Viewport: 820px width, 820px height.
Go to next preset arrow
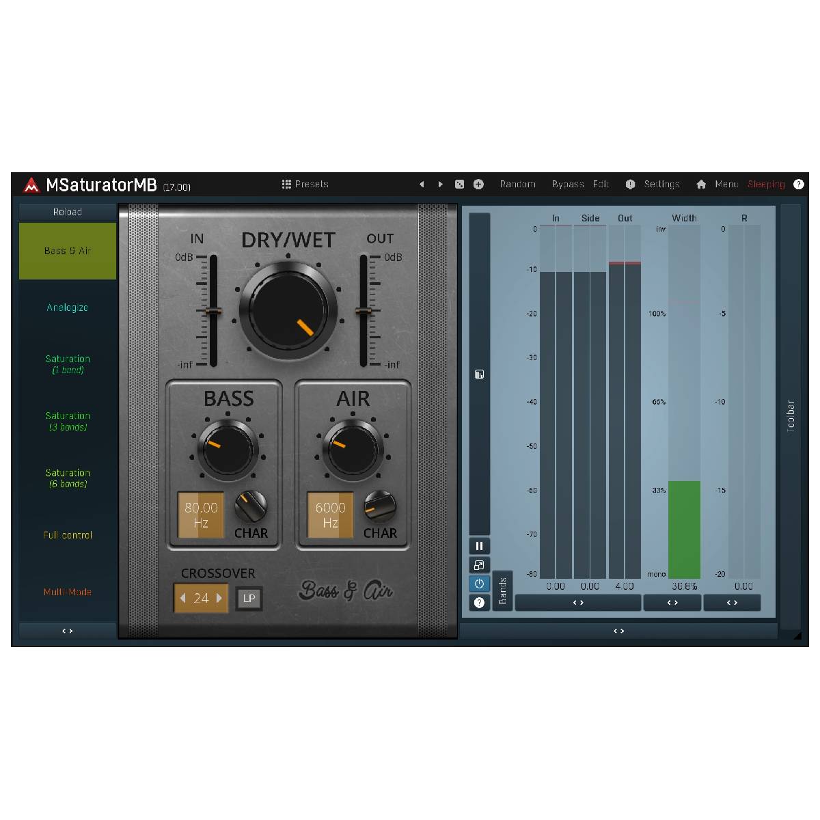point(440,184)
